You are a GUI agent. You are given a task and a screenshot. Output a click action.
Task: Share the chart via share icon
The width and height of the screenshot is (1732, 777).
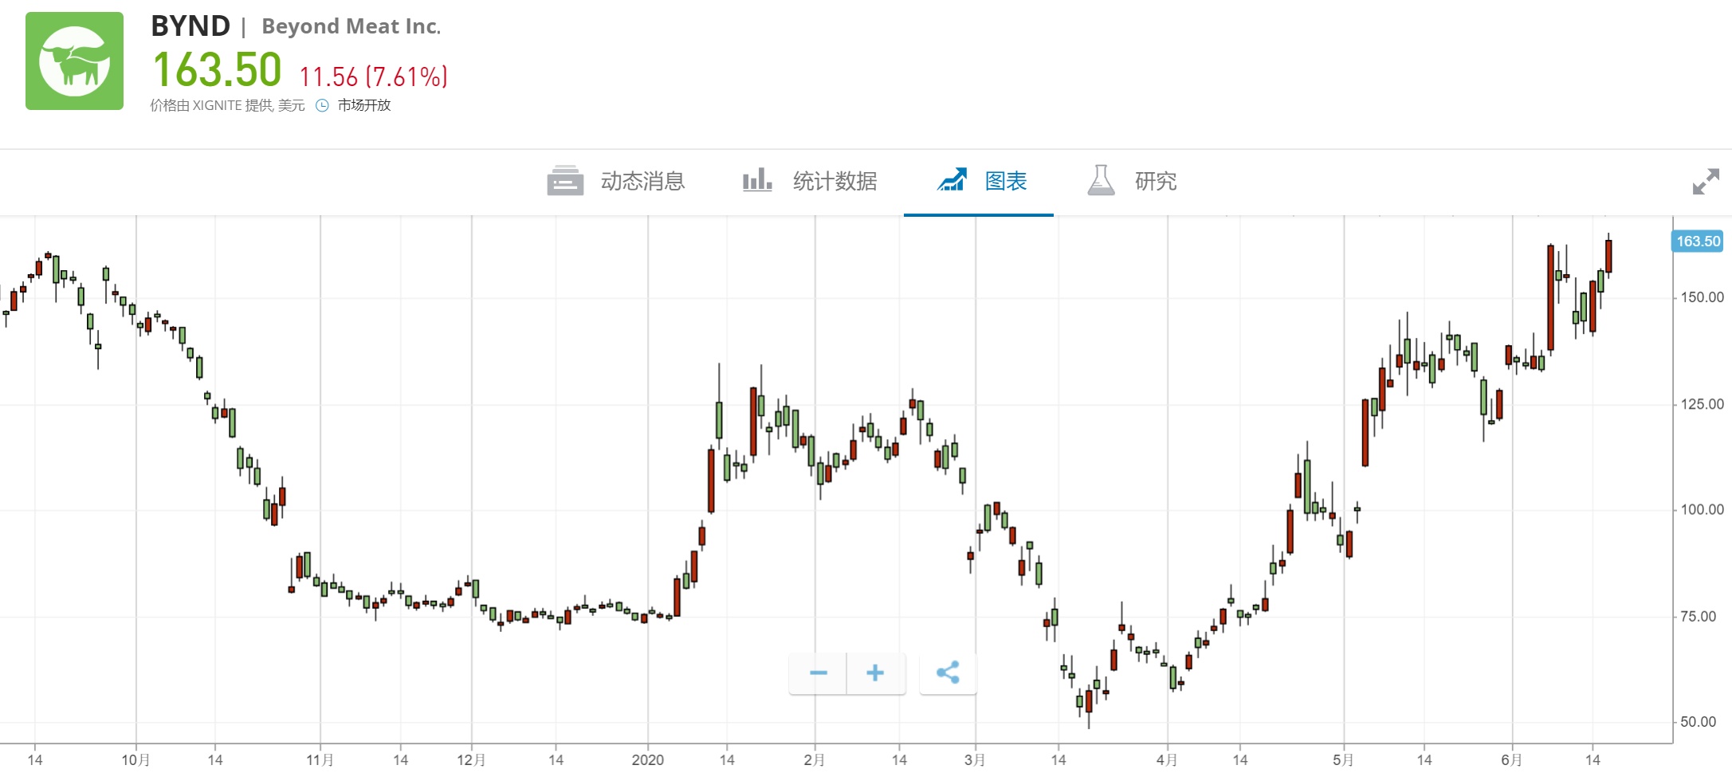[x=948, y=673]
